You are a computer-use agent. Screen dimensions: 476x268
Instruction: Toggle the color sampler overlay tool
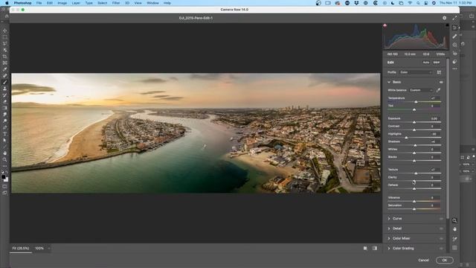click(x=454, y=239)
